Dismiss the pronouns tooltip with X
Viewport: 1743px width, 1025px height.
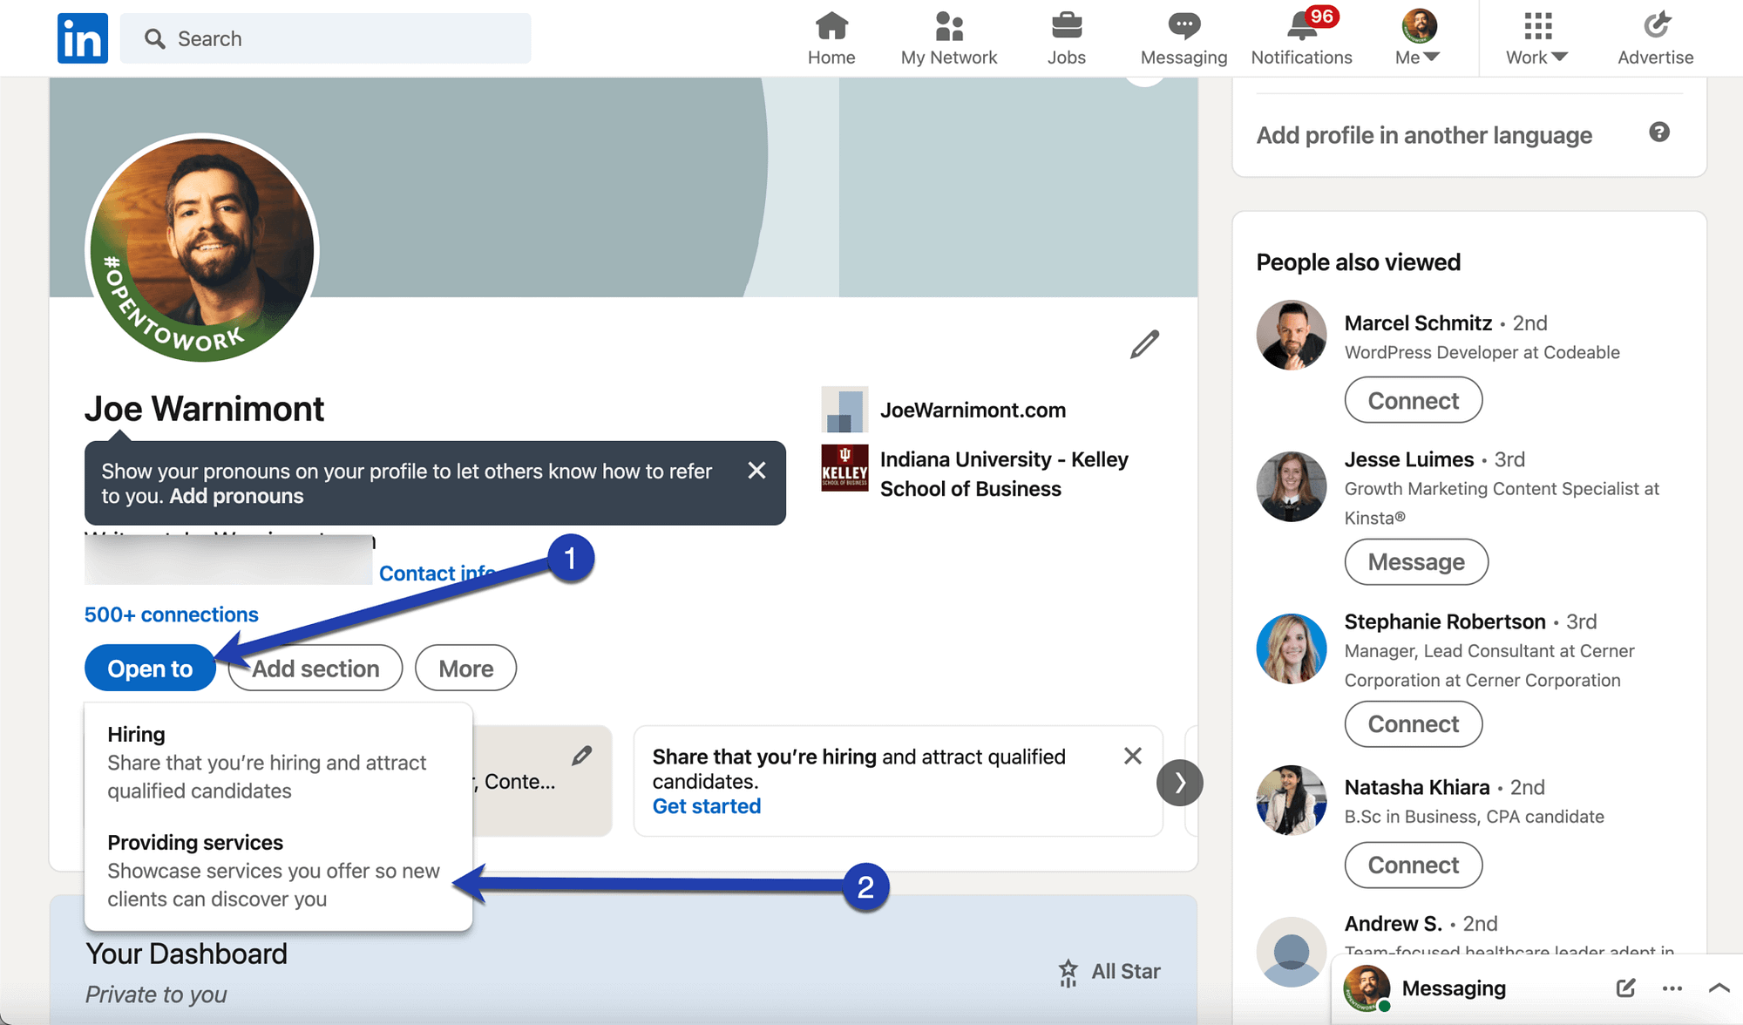pos(756,471)
